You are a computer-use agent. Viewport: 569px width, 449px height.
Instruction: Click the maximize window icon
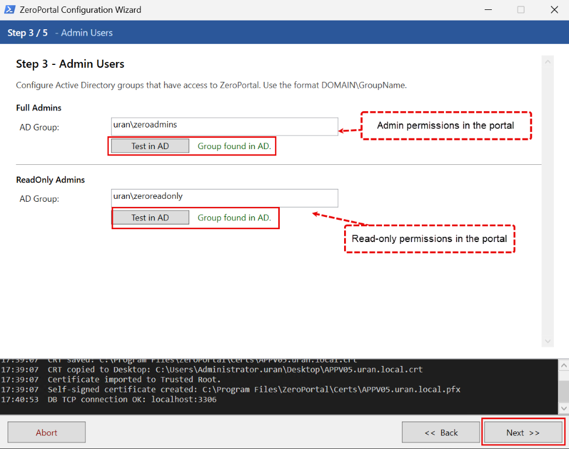[521, 10]
